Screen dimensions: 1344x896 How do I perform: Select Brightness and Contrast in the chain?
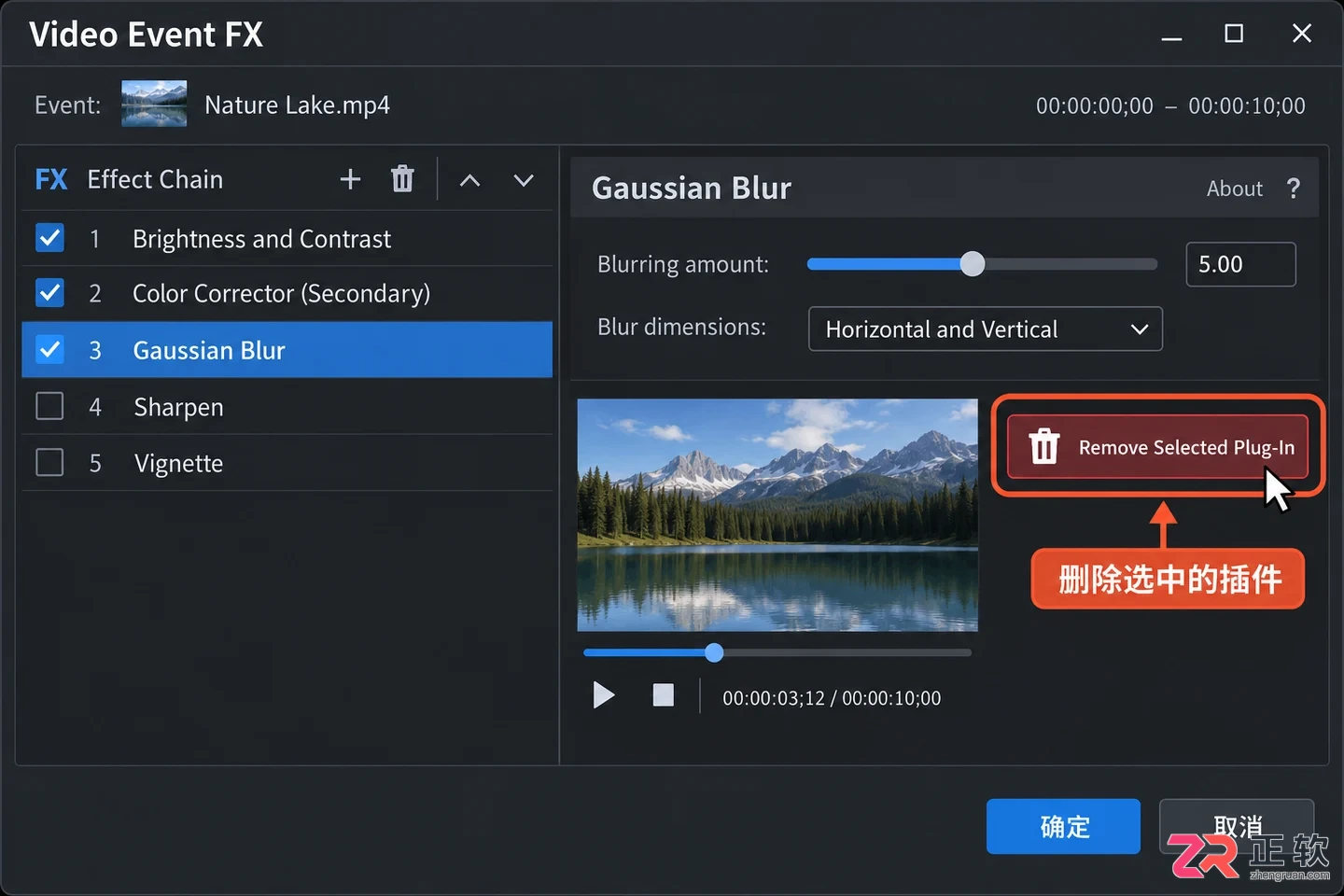click(x=287, y=239)
